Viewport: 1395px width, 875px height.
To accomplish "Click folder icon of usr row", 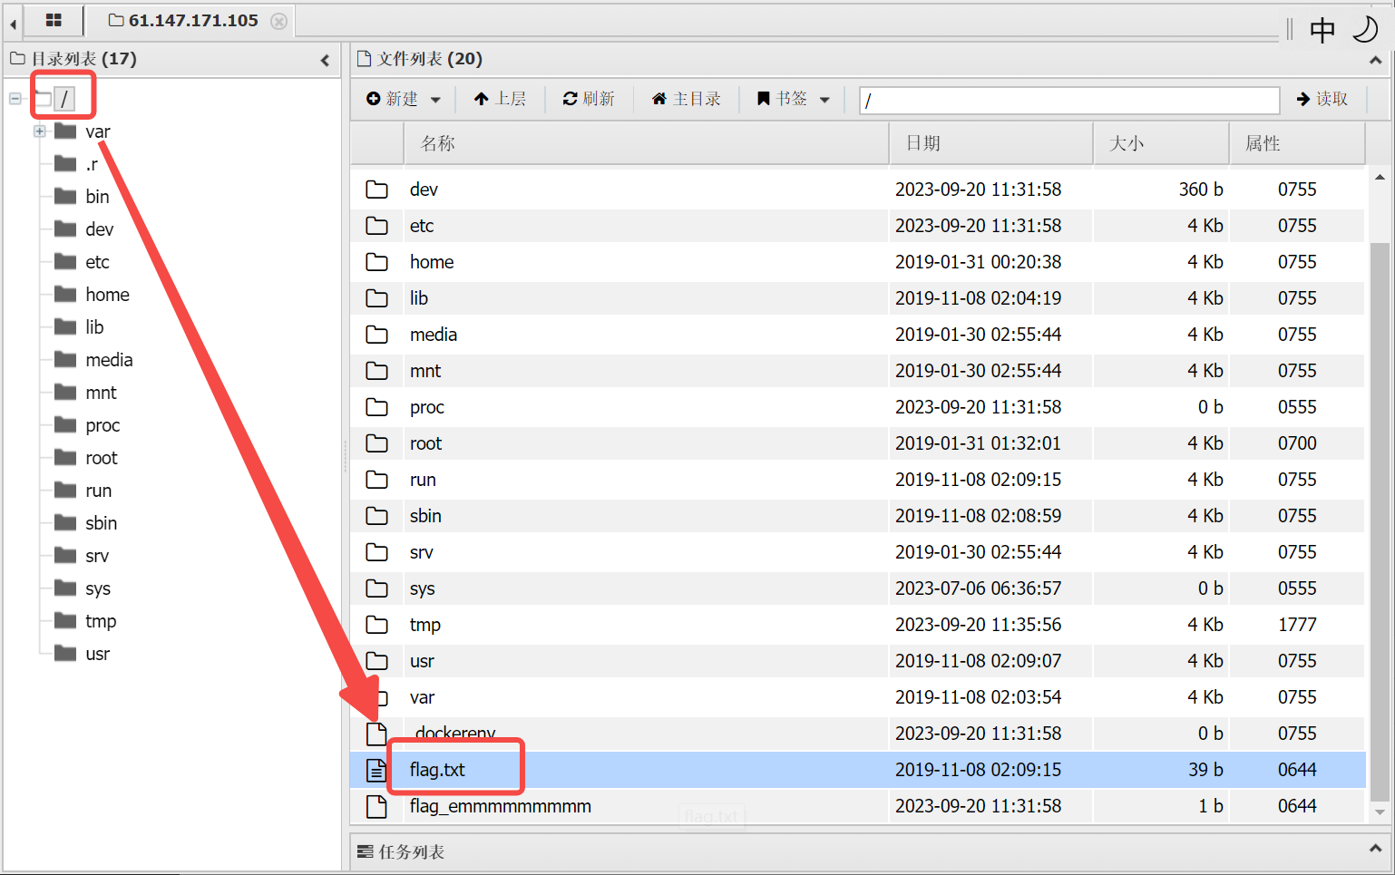I will point(376,661).
